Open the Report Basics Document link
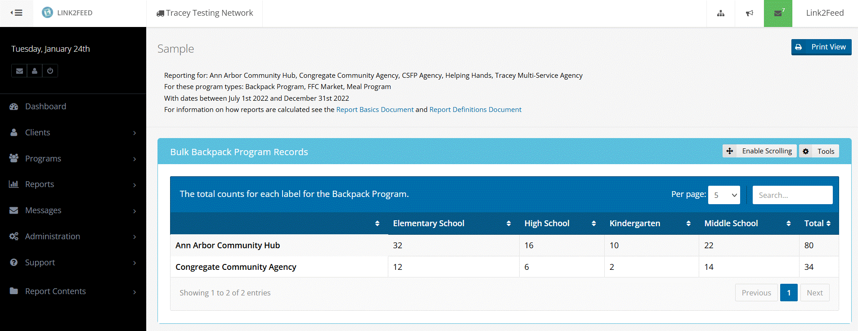The width and height of the screenshot is (858, 331). (375, 109)
